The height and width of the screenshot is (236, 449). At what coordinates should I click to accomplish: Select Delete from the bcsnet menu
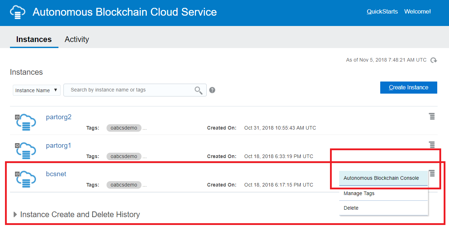point(383,208)
